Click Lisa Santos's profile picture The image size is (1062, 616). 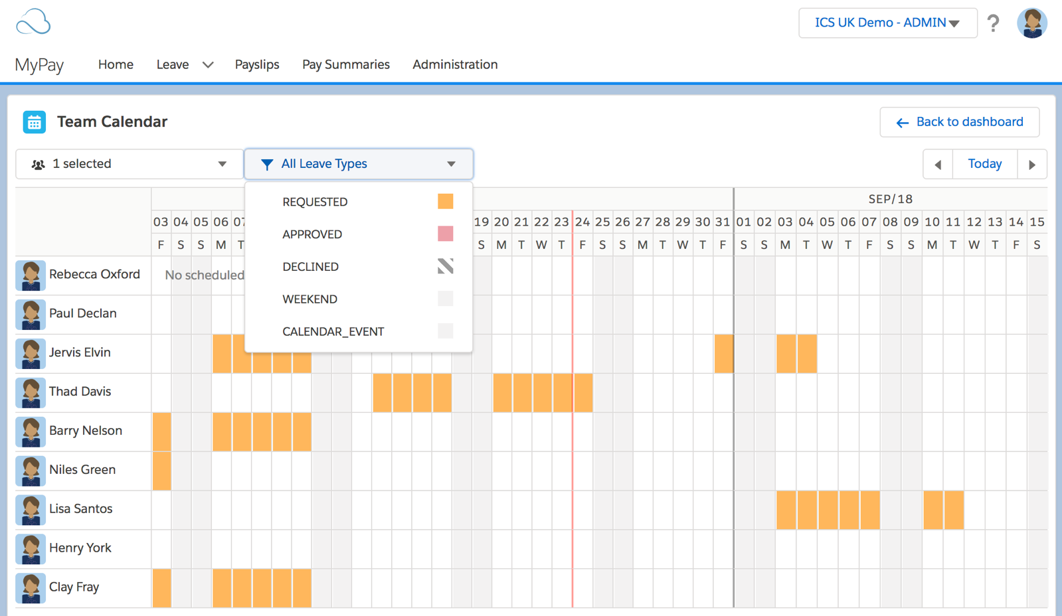pos(31,510)
